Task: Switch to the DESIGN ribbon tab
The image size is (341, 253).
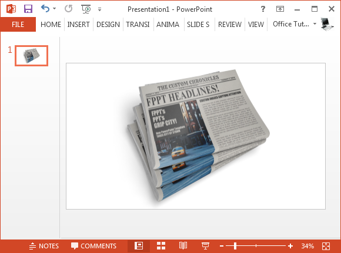Action: coord(108,24)
